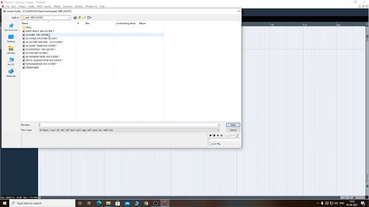Screen dimensions: 369x207
Task: Open OBS Studio from taskbar
Action: tap(155, 203)
